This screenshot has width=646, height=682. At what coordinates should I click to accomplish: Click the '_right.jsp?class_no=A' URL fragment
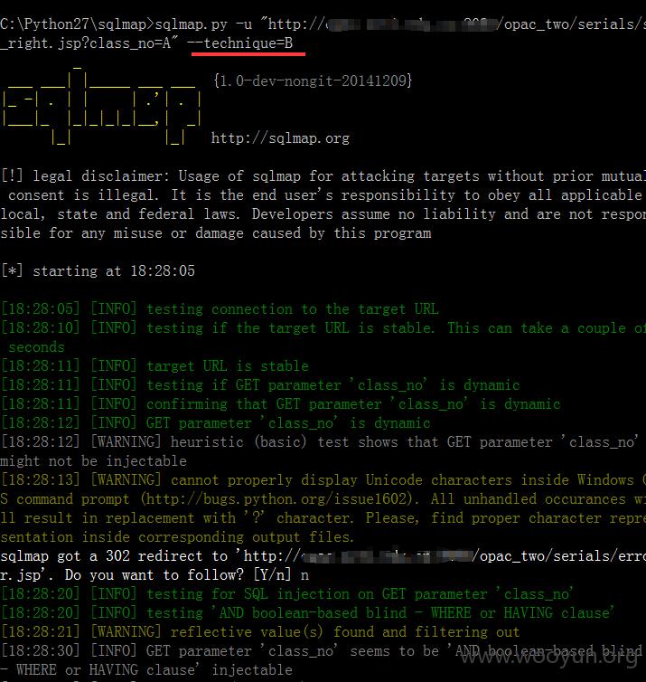pos(89,43)
